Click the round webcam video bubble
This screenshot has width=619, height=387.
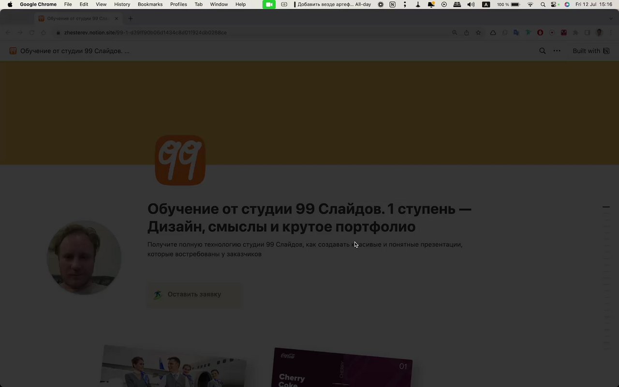(84, 258)
